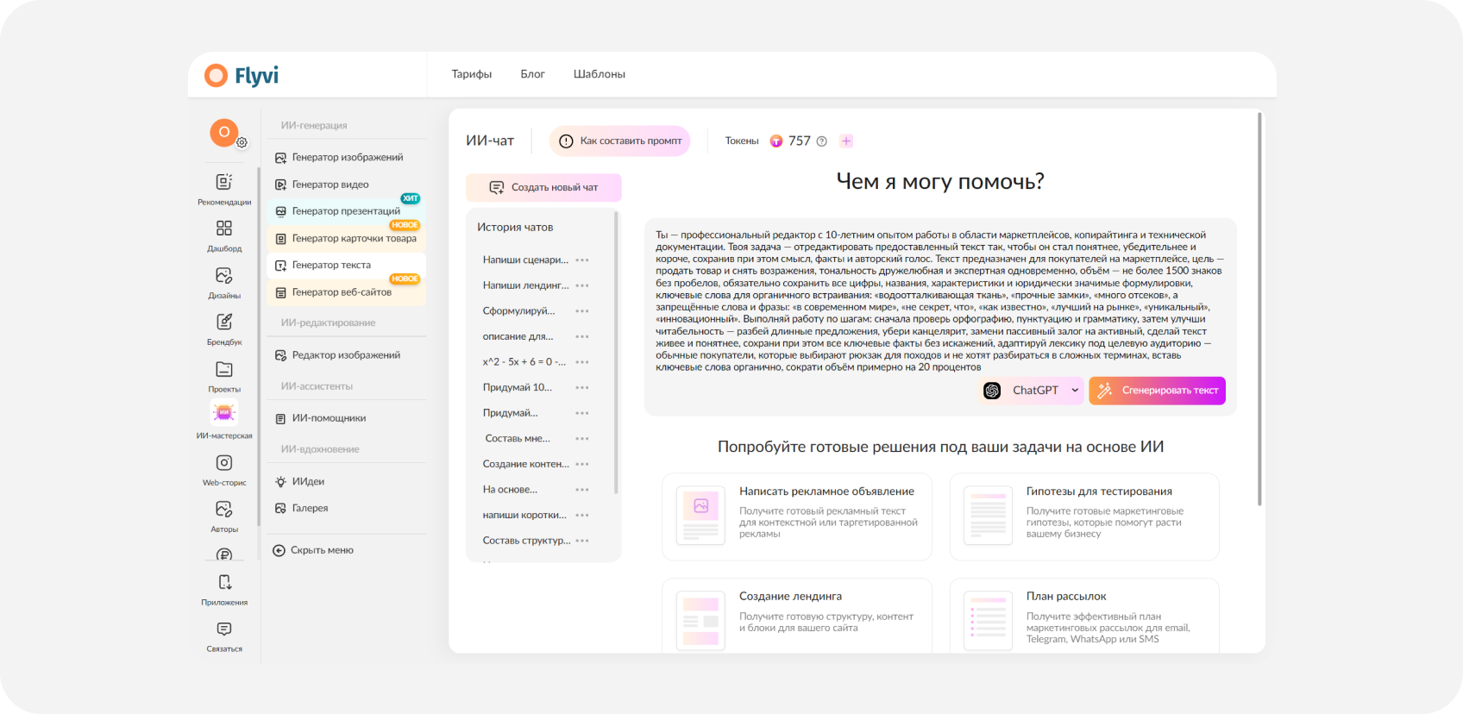Open the Приложения icon

[x=224, y=582]
